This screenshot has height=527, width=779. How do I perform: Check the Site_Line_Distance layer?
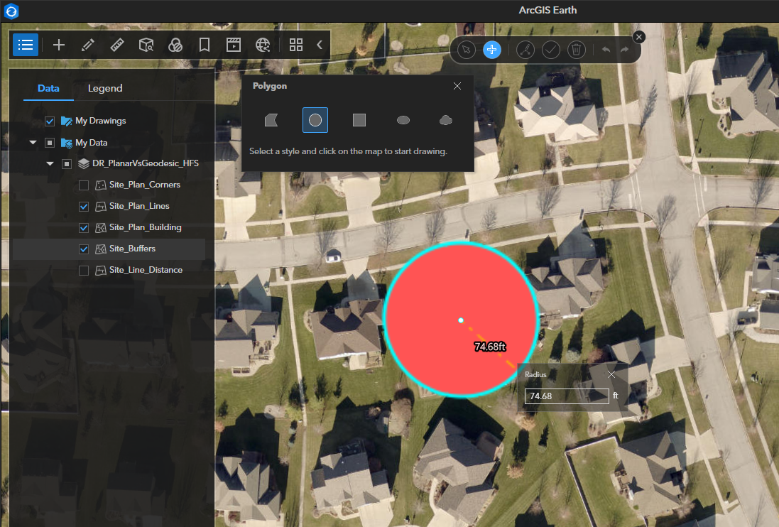(84, 270)
